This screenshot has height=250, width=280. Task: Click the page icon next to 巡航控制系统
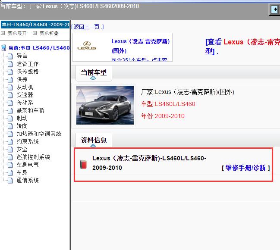pos(10,157)
